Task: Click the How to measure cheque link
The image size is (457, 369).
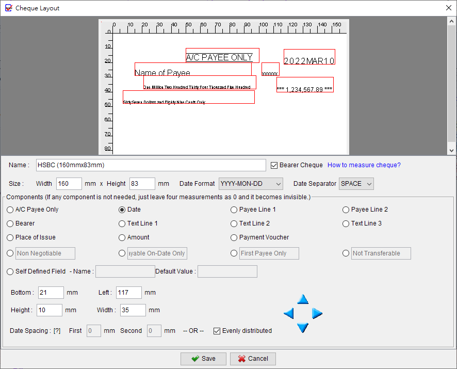Action: [x=364, y=165]
